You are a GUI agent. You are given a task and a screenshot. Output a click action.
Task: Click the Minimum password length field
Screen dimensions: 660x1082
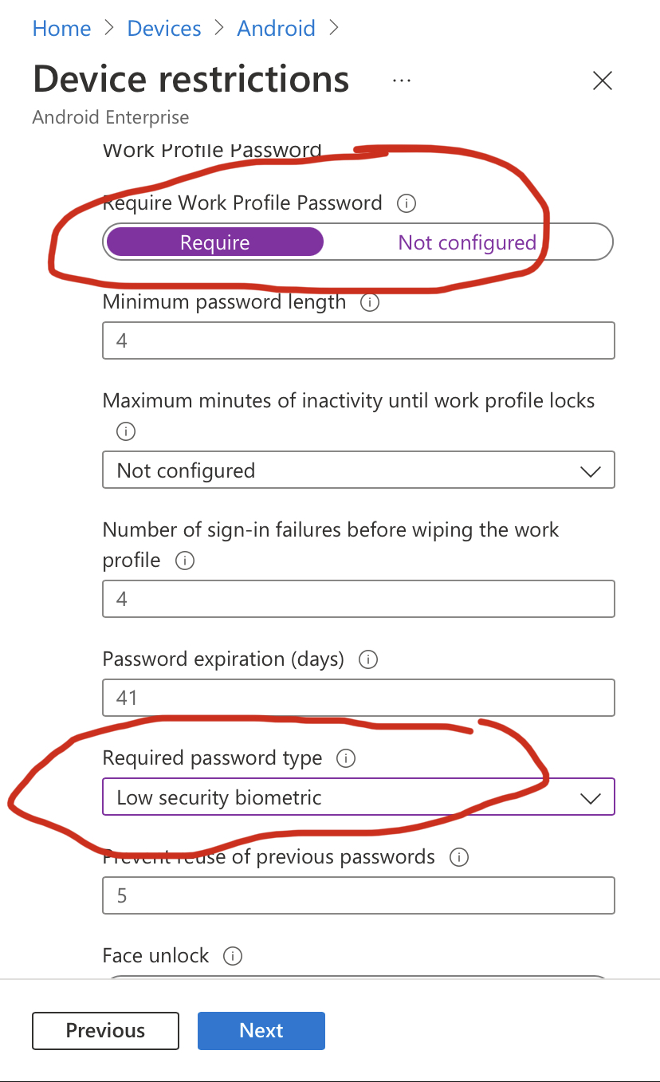[358, 340]
